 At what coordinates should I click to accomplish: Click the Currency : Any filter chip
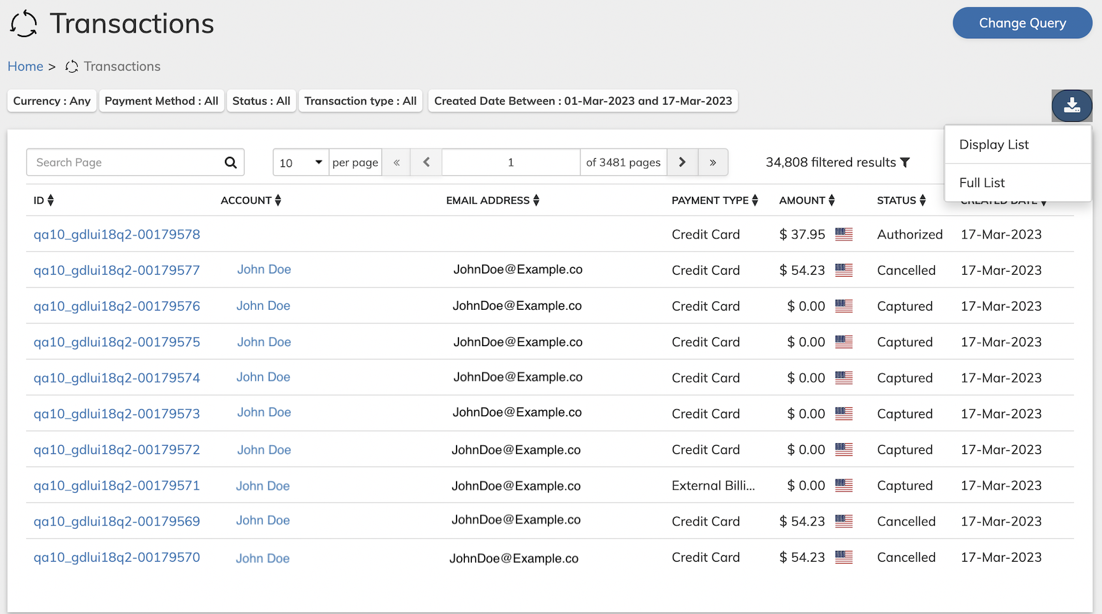click(52, 101)
